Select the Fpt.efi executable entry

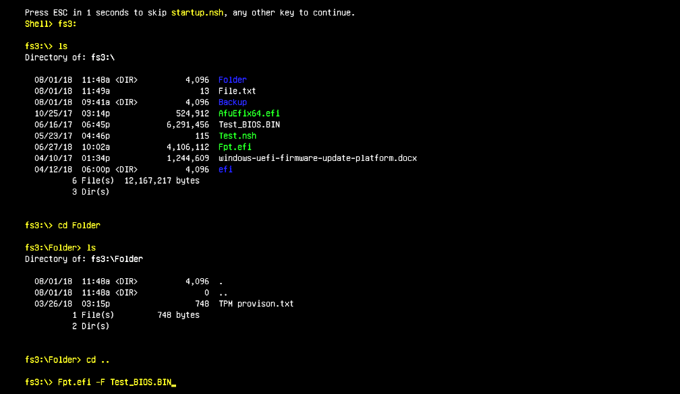[x=234, y=147]
